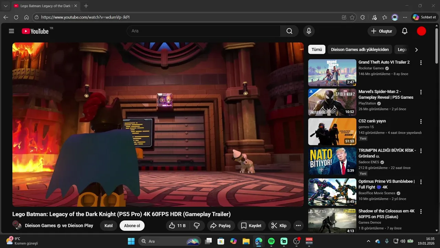Open tab search dropdown in title bar

click(5, 6)
